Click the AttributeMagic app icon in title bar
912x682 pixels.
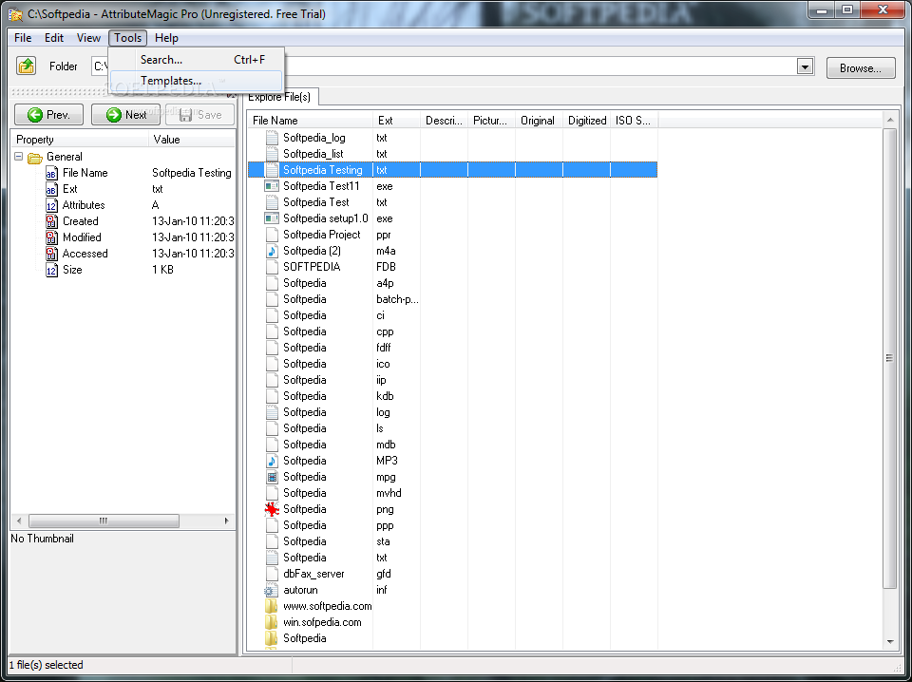click(x=16, y=14)
